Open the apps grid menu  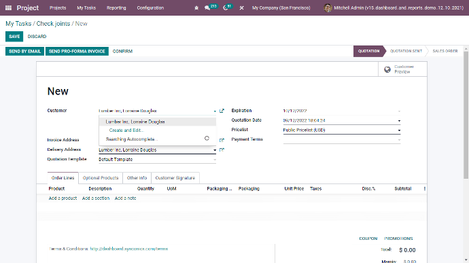tap(8, 7)
